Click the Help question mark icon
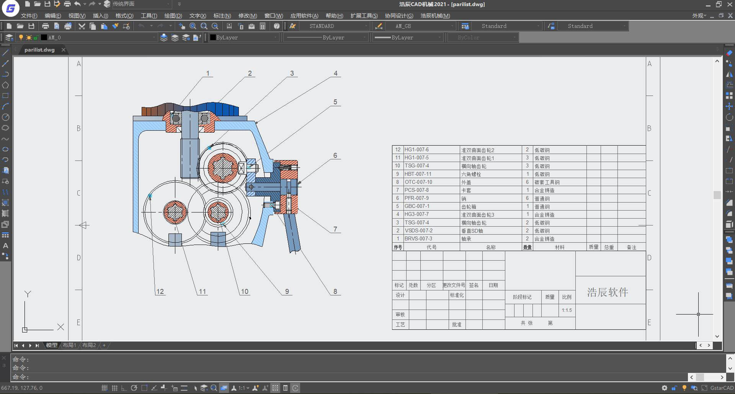The height and width of the screenshot is (394, 735). [x=277, y=26]
